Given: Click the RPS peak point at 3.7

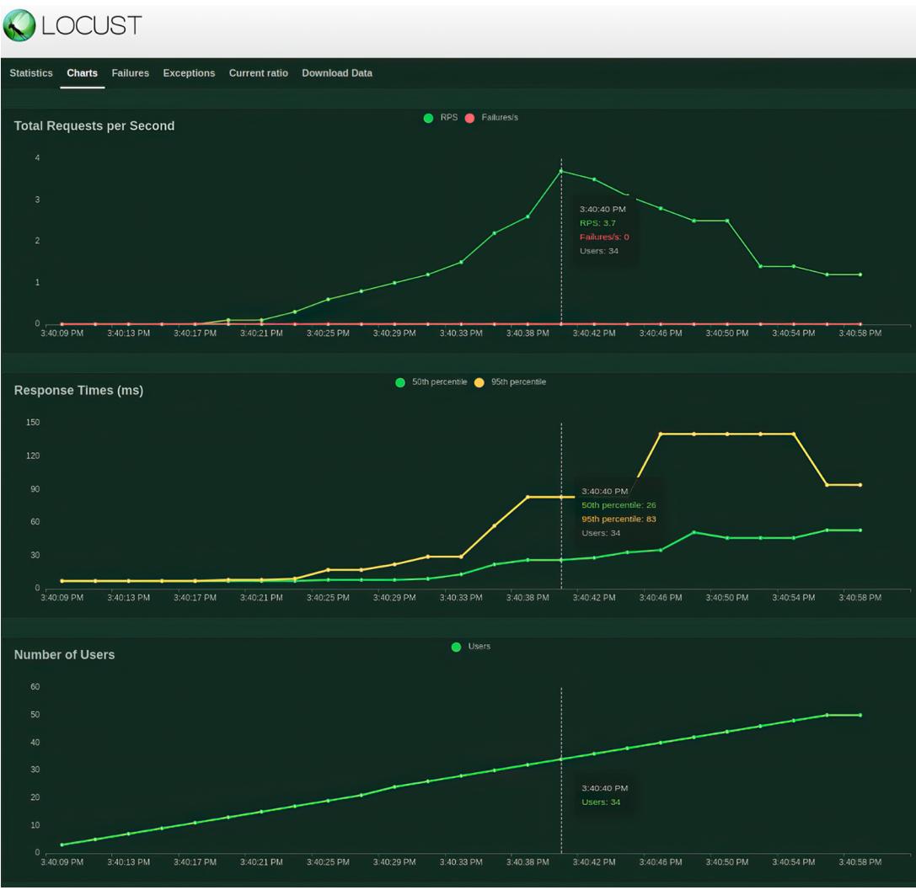Looking at the screenshot, I should tap(561, 171).
